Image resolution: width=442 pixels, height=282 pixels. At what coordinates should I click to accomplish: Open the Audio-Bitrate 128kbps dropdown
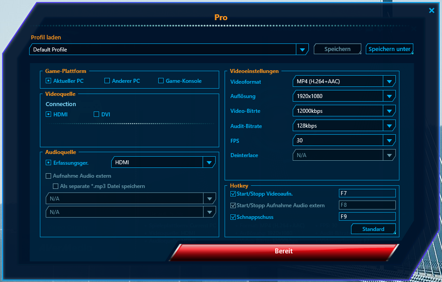tap(344, 125)
